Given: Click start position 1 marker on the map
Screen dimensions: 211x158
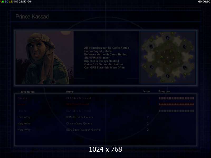Looking at the screenshot, I should [x=184, y=47].
